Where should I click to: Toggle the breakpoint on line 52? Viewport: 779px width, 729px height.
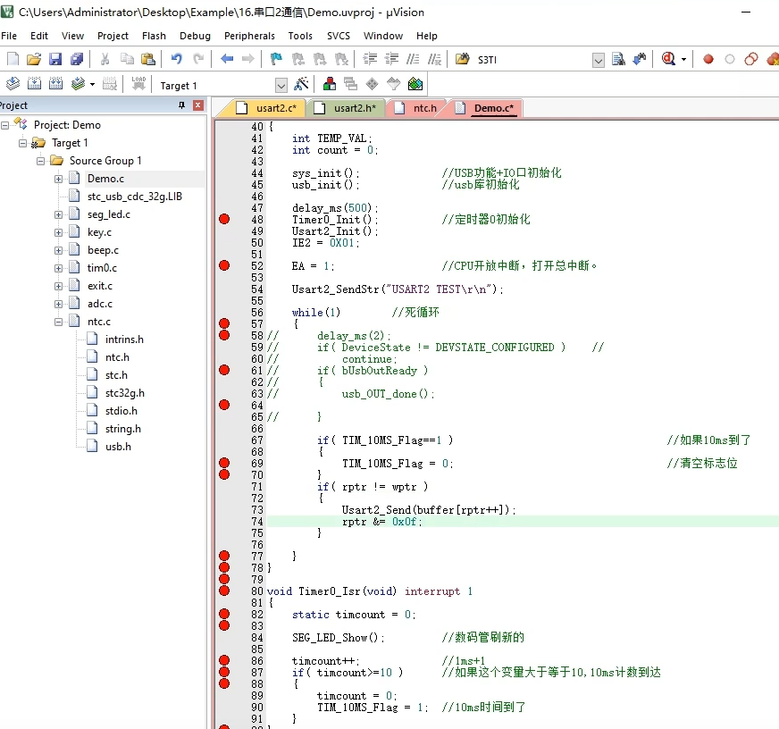[x=224, y=265]
